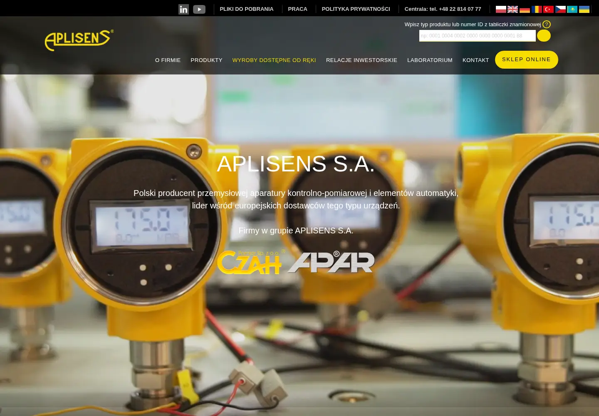This screenshot has width=599, height=416.
Task: Open the Aplisens LinkedIn page
Action: click(x=183, y=9)
